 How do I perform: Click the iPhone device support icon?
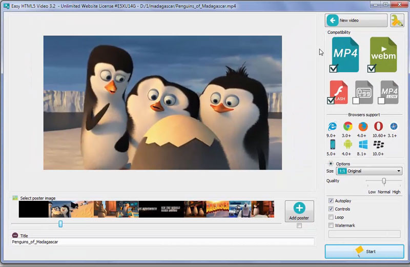point(333,145)
